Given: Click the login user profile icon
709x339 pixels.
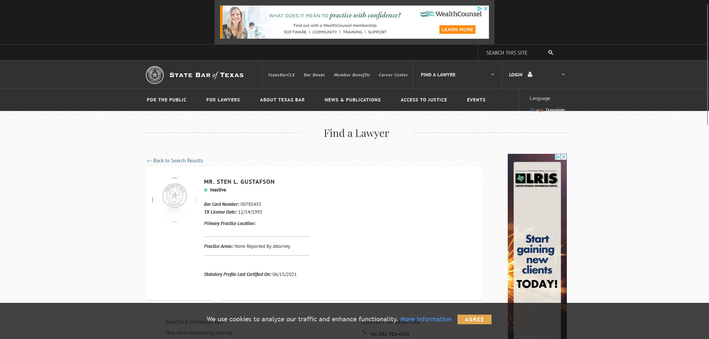Looking at the screenshot, I should 530,75.
